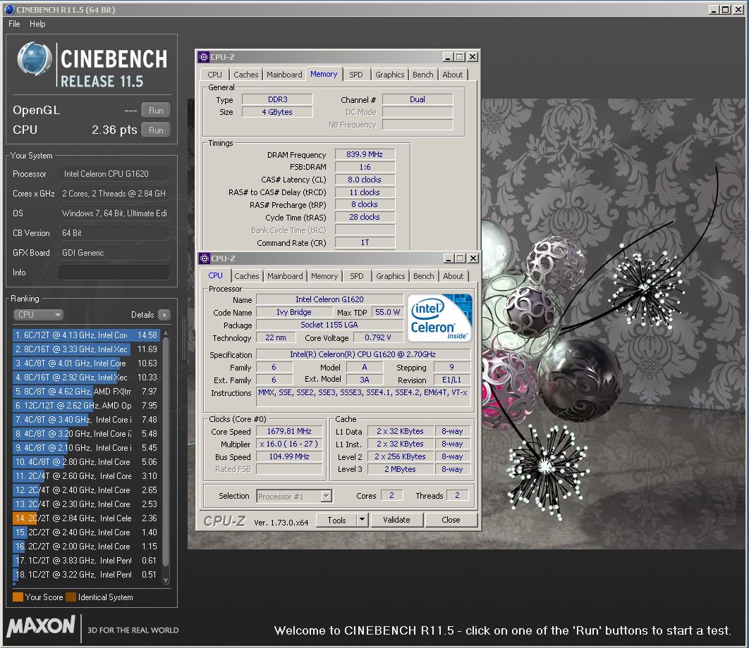
Task: Click the MAXON logo at the bottom
Action: tap(41, 626)
